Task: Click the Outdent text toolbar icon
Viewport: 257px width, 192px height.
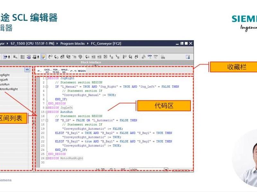Action: pos(99,57)
